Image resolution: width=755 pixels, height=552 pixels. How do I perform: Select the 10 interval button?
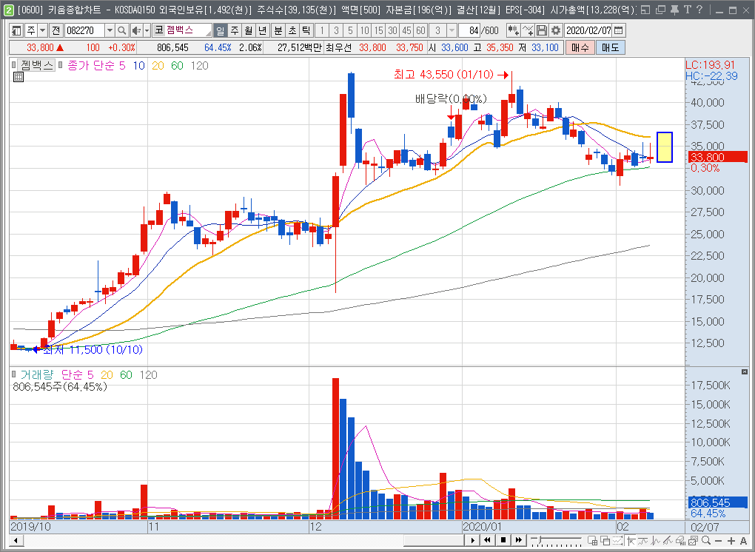364,31
